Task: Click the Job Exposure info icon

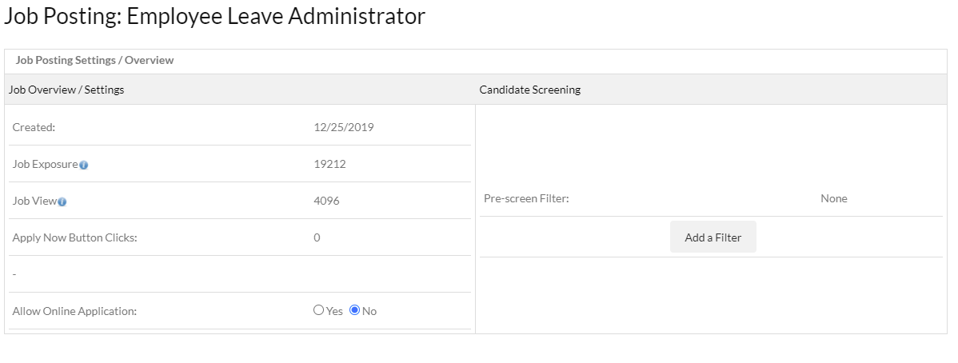Action: 84,165
